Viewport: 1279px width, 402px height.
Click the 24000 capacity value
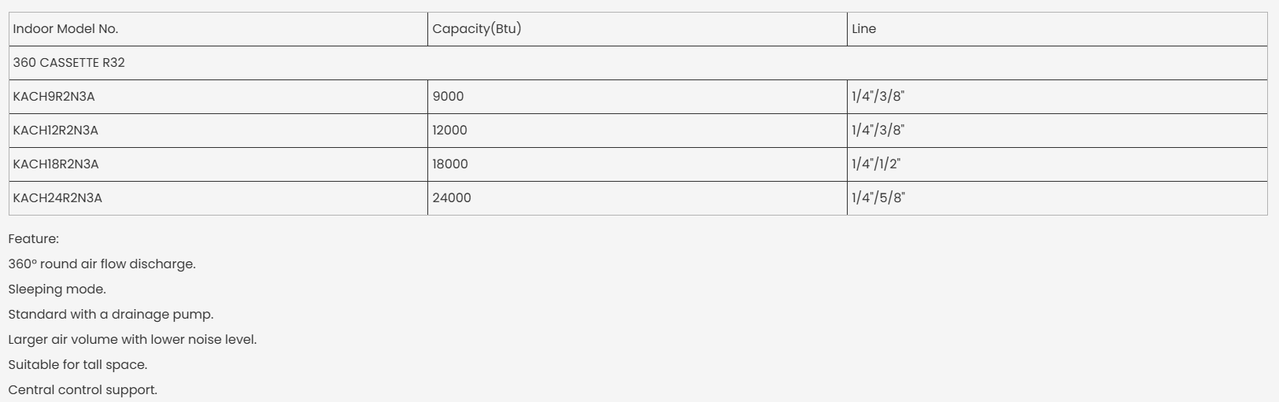point(452,198)
